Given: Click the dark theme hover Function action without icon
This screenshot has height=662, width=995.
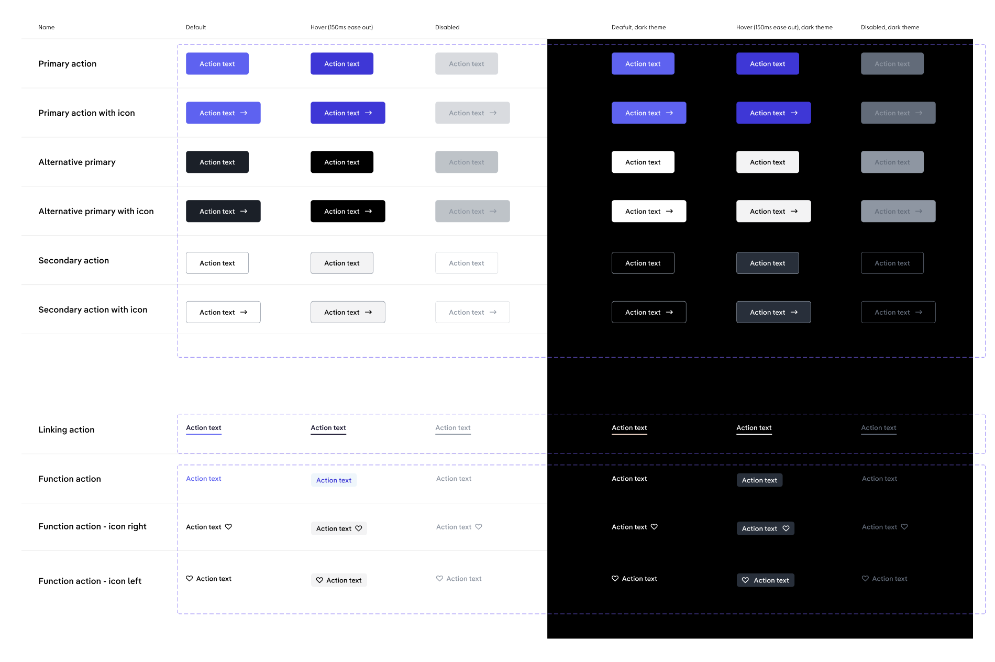Looking at the screenshot, I should (x=759, y=480).
